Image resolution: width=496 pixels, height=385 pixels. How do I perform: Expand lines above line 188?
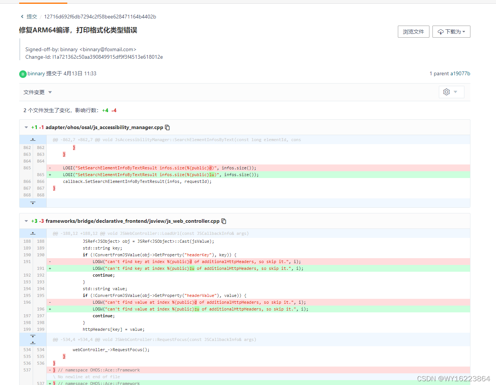tap(33, 233)
